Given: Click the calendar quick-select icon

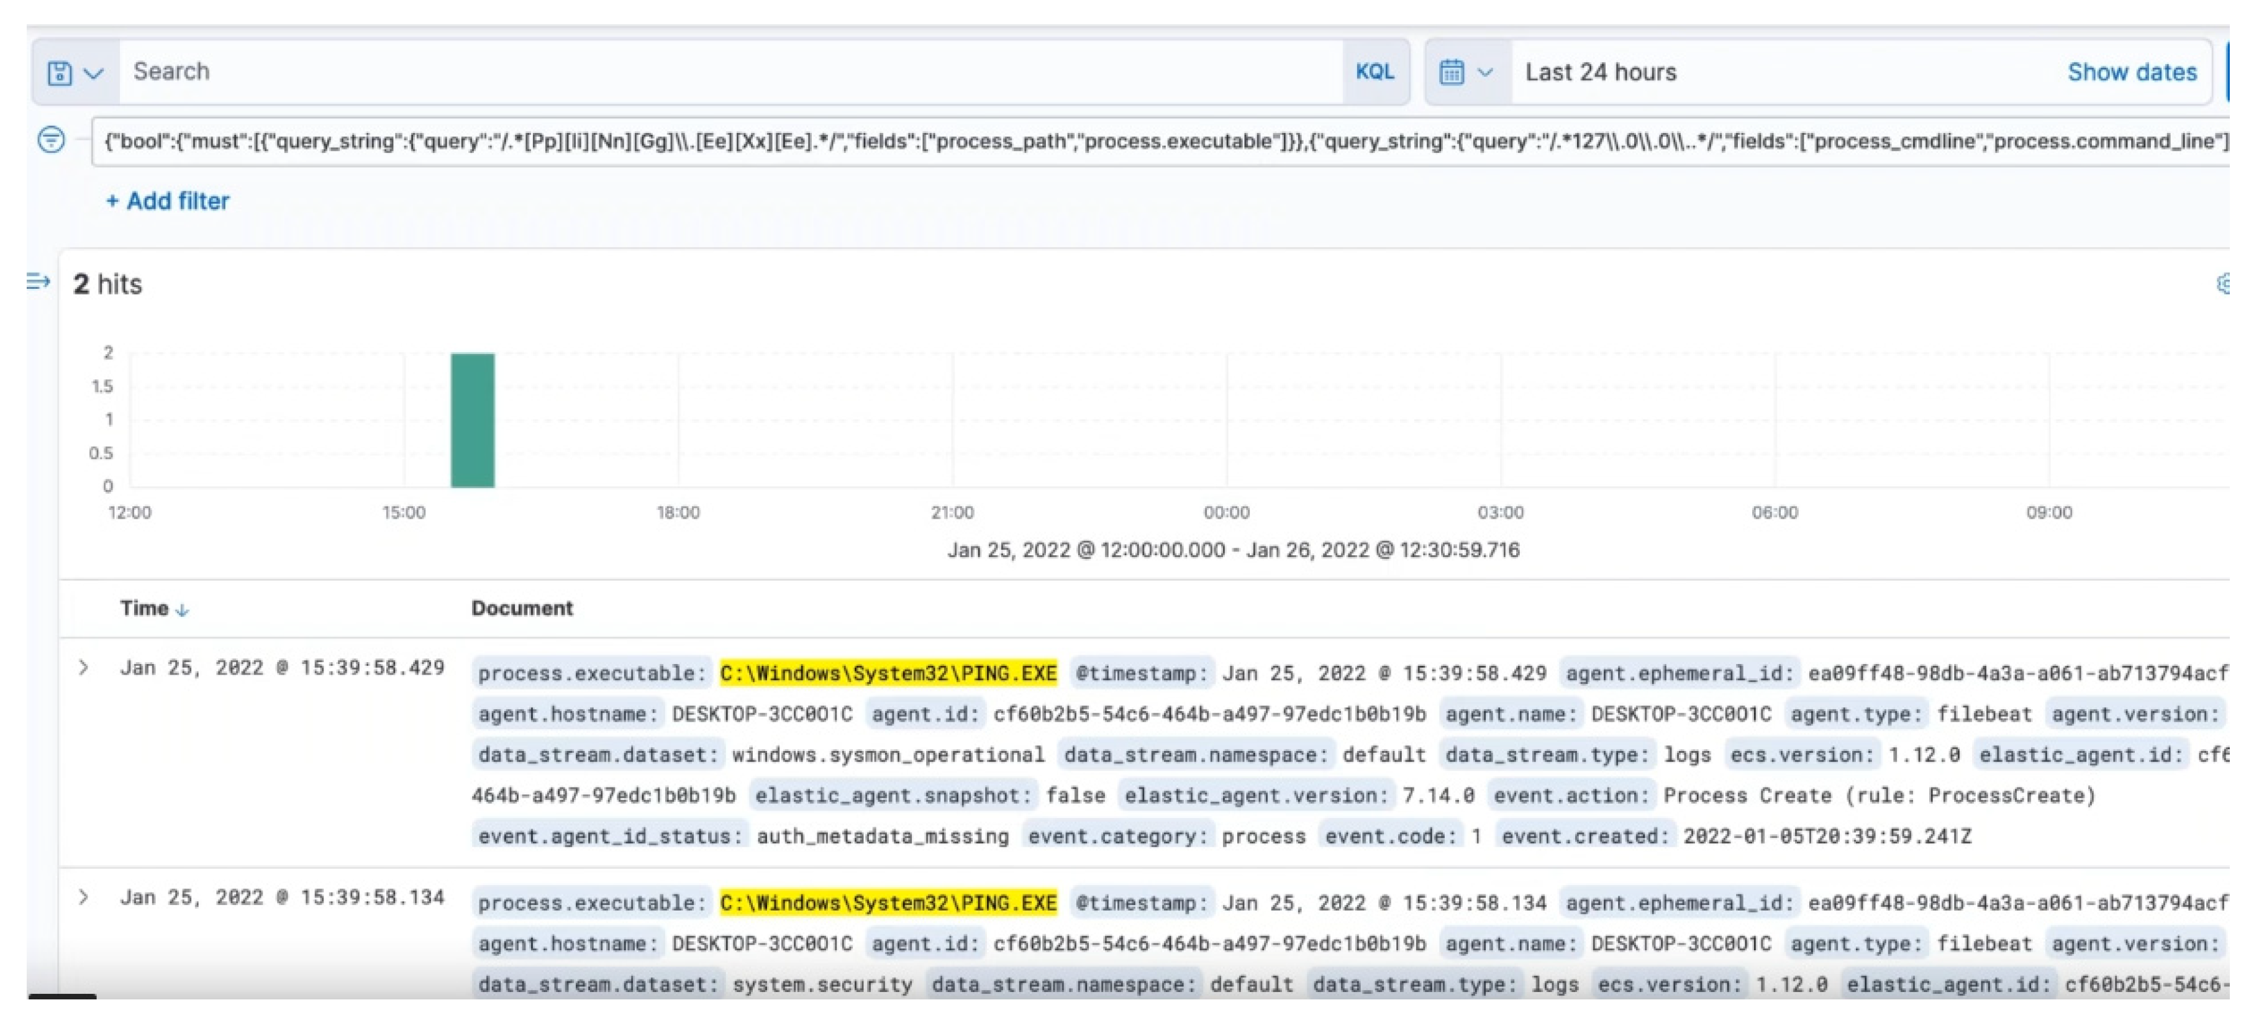Looking at the screenshot, I should coord(1452,72).
